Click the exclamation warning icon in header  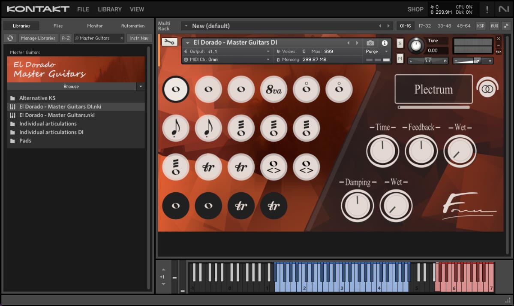click(487, 9)
